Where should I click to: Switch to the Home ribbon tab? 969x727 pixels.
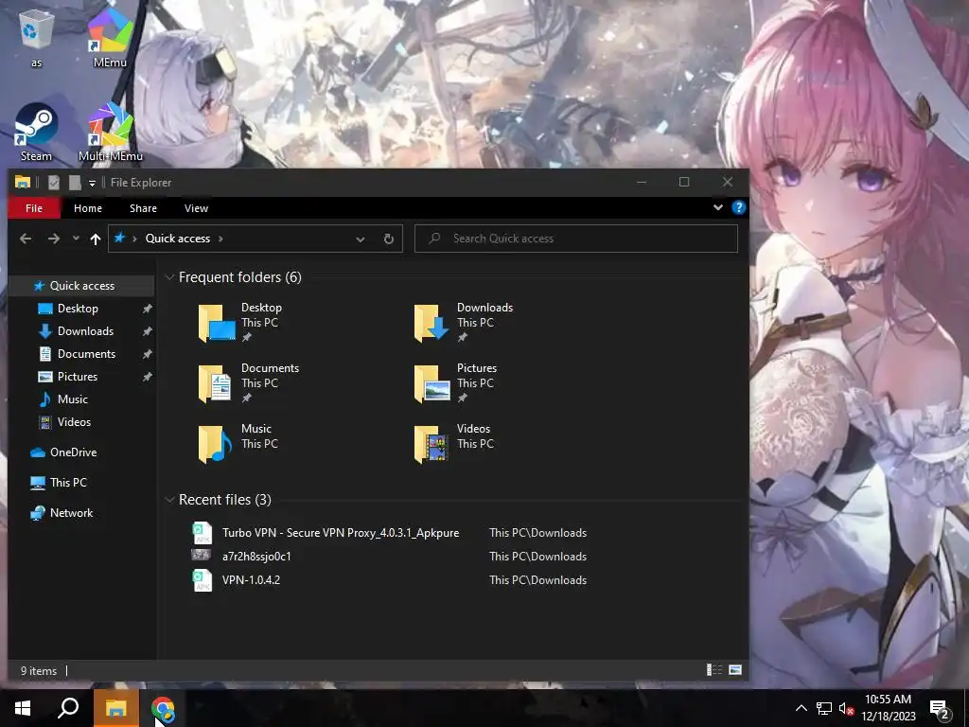click(88, 208)
